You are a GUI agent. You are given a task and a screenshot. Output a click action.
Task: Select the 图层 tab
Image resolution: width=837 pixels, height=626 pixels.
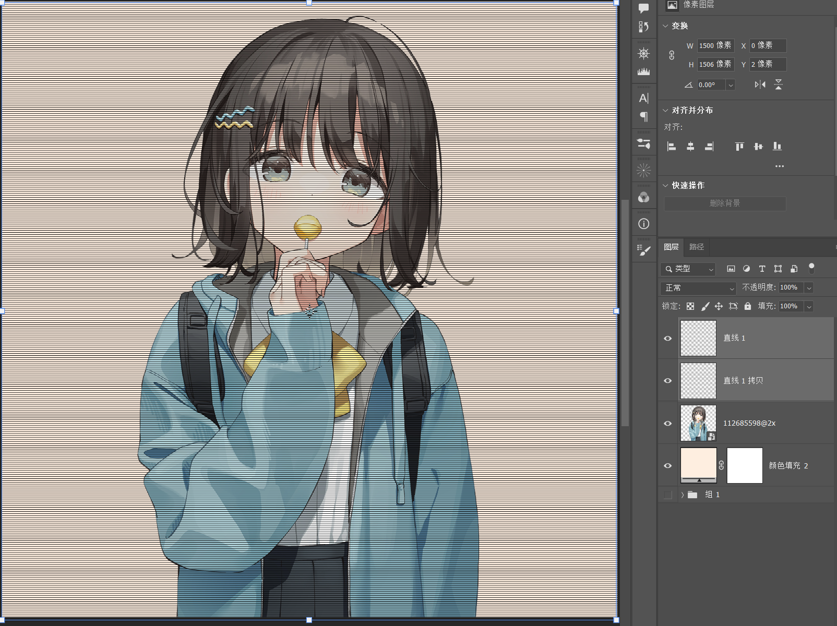click(671, 247)
